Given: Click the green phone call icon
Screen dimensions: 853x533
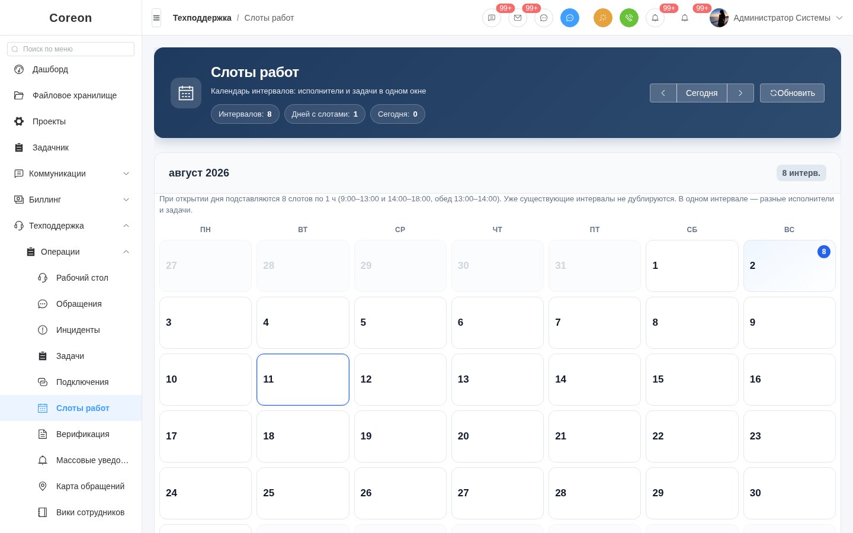Looking at the screenshot, I should (x=629, y=18).
